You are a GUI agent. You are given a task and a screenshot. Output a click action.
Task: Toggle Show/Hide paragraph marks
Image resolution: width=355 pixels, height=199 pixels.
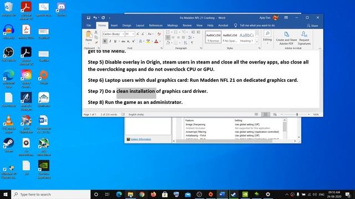click(x=192, y=43)
